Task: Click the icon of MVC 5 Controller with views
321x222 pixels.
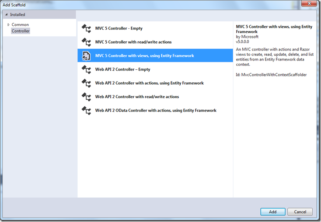Action: [x=86, y=56]
